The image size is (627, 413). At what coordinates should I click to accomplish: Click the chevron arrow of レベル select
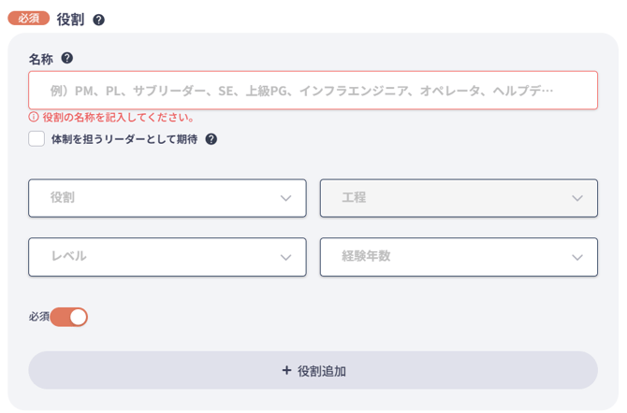coord(285,257)
